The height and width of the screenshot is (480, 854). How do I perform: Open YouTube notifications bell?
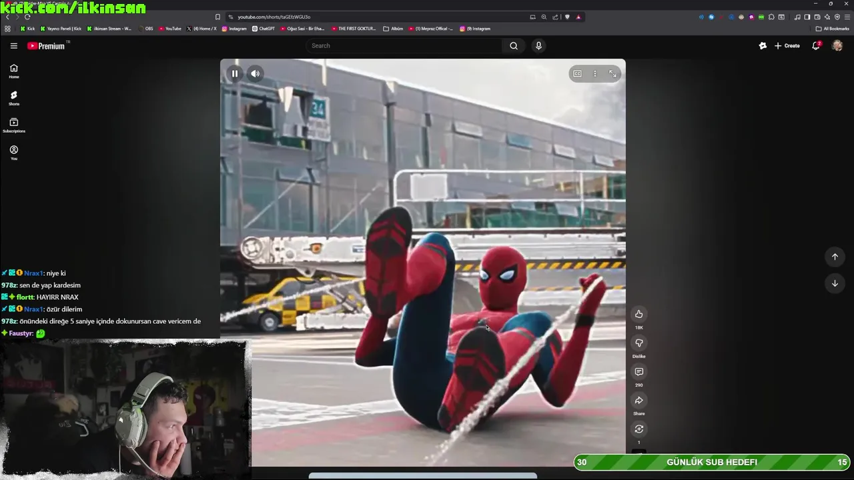(816, 46)
